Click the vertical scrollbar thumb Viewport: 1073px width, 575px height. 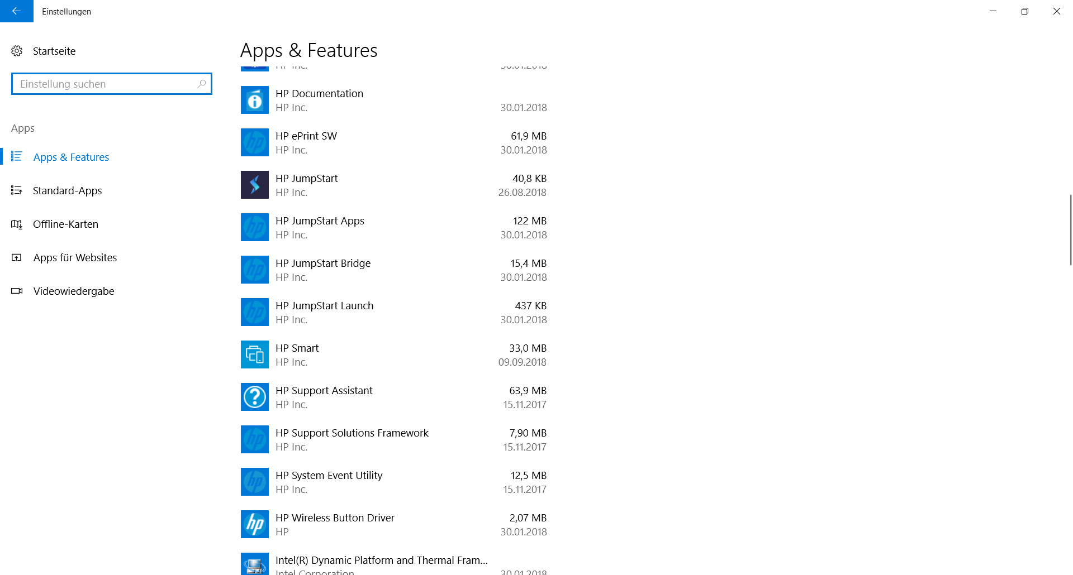[1070, 230]
